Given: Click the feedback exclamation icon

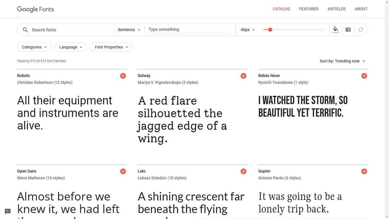Looking at the screenshot, I should (x=8, y=211).
